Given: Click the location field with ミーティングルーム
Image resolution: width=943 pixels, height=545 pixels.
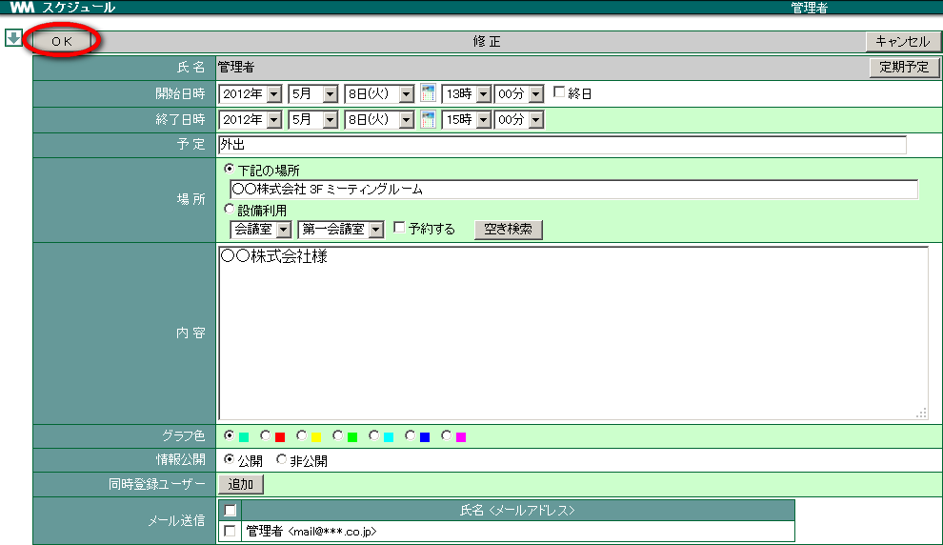Looking at the screenshot, I should tap(573, 190).
